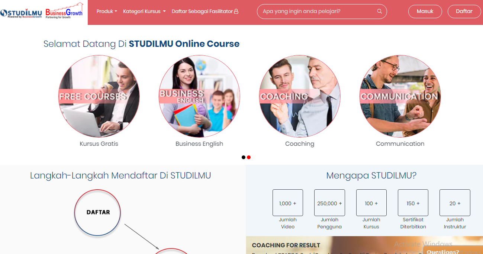The width and height of the screenshot is (483, 254).
Task: Click the STUDILMU logo
Action: [x=21, y=13]
